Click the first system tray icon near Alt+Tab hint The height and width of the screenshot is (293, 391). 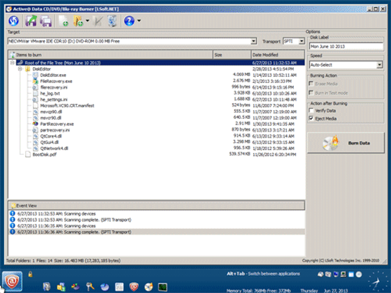(x=320, y=275)
